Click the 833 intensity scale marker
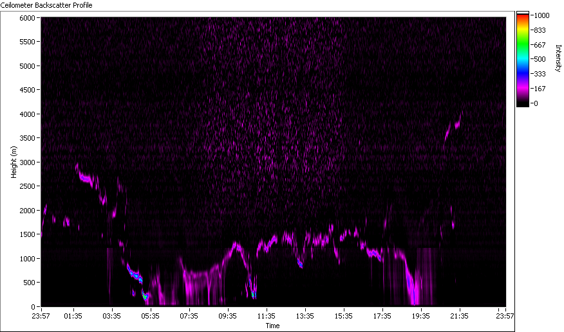The width and height of the screenshot is (564, 332). coord(540,31)
